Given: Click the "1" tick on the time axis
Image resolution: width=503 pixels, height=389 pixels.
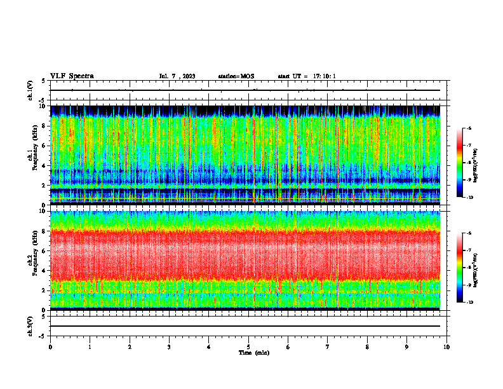Looking at the screenshot, I should [x=90, y=347].
